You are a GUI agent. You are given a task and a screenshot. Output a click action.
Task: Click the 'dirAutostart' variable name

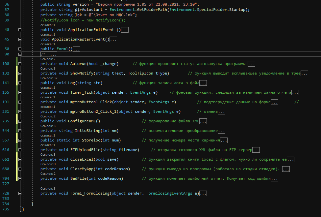point(89,10)
